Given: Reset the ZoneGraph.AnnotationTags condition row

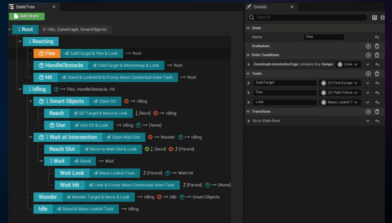Looking at the screenshot, I should 377,65.
